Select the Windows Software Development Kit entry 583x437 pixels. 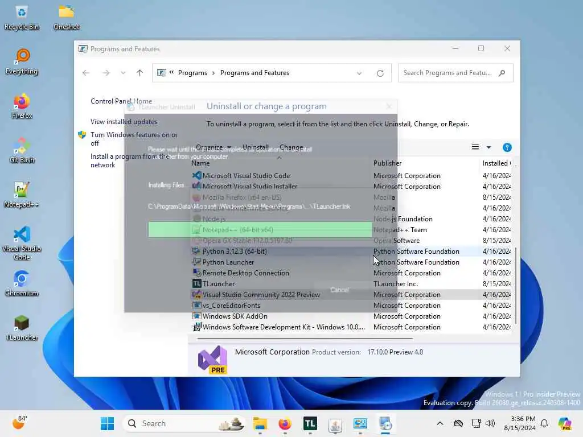click(284, 327)
